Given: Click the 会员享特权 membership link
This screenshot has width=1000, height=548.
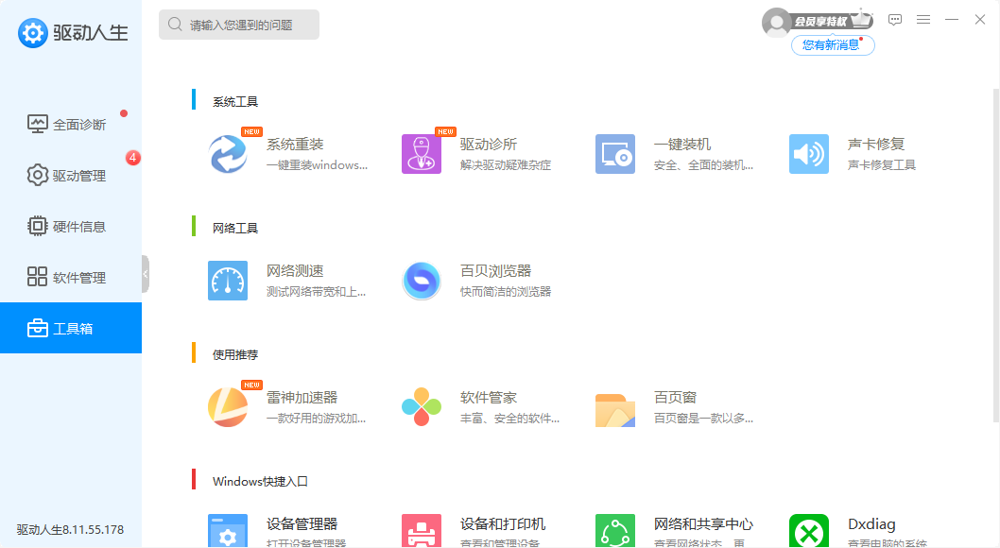Looking at the screenshot, I should 819,21.
